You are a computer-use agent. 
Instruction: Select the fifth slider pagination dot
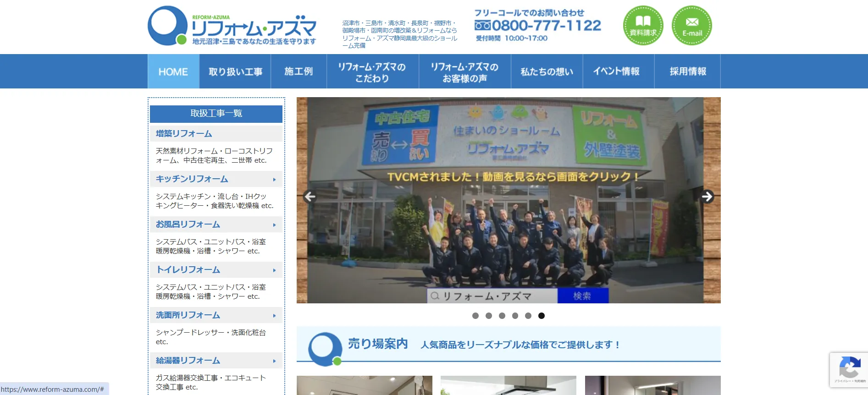tap(528, 316)
